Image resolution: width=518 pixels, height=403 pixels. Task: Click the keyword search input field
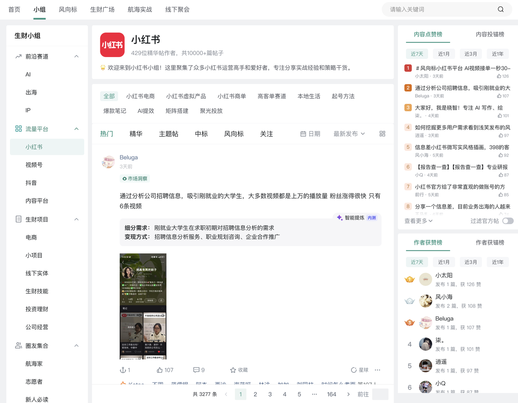click(x=441, y=9)
